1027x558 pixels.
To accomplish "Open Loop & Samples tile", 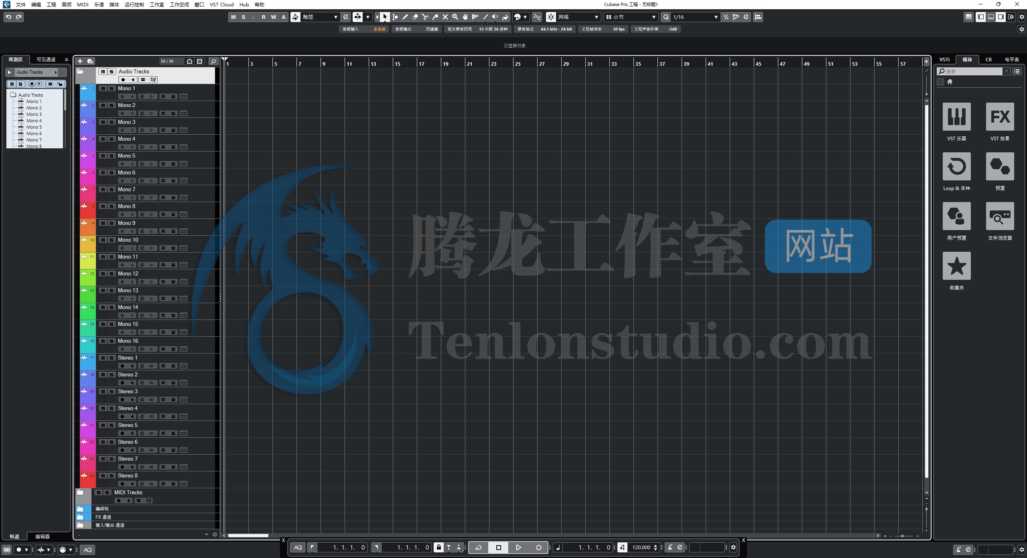I will tap(957, 166).
